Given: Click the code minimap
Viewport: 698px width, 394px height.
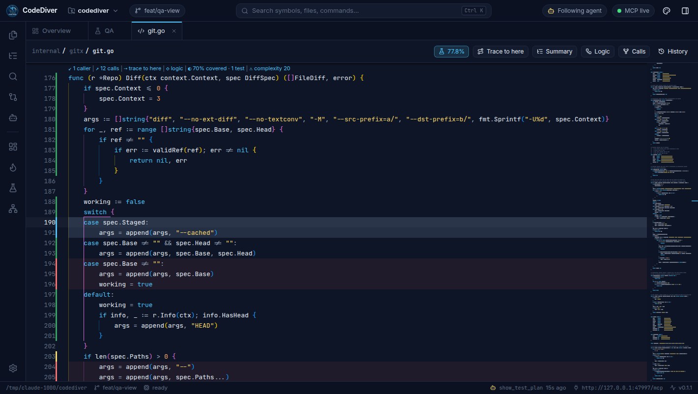Looking at the screenshot, I should 672,222.
